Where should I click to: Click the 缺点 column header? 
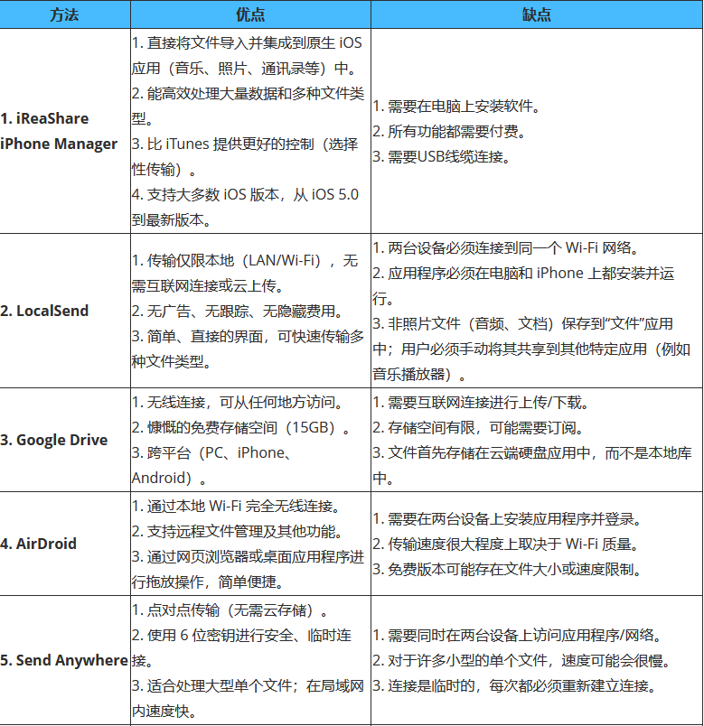tap(537, 14)
